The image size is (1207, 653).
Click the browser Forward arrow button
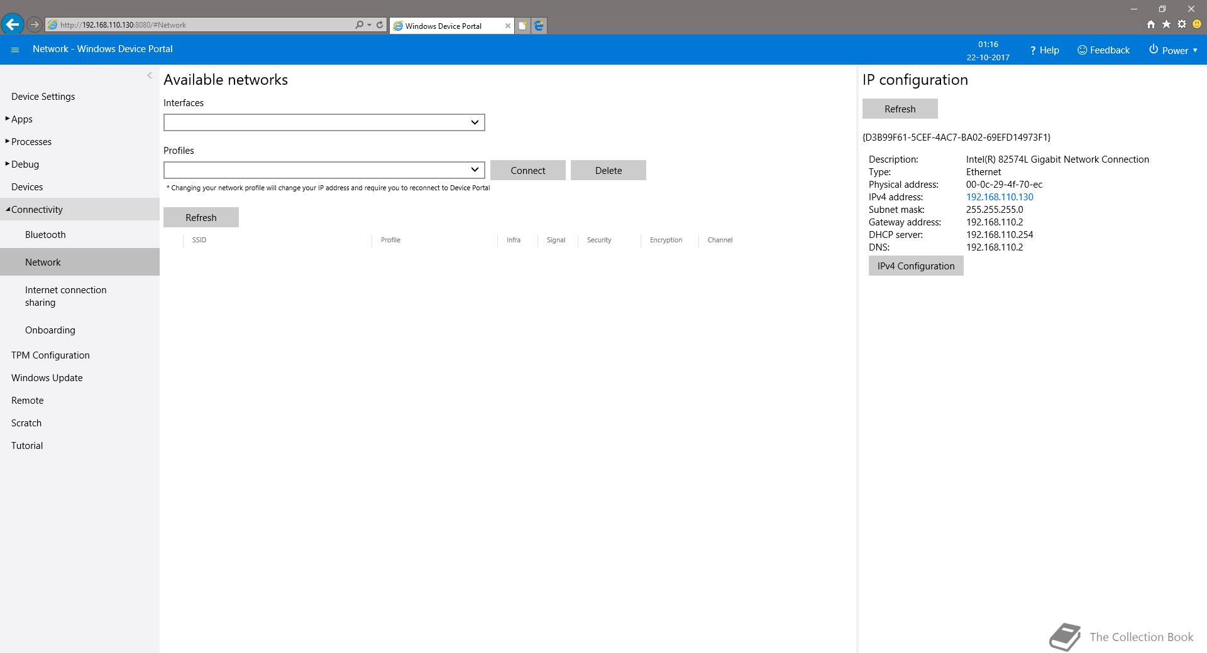[35, 24]
